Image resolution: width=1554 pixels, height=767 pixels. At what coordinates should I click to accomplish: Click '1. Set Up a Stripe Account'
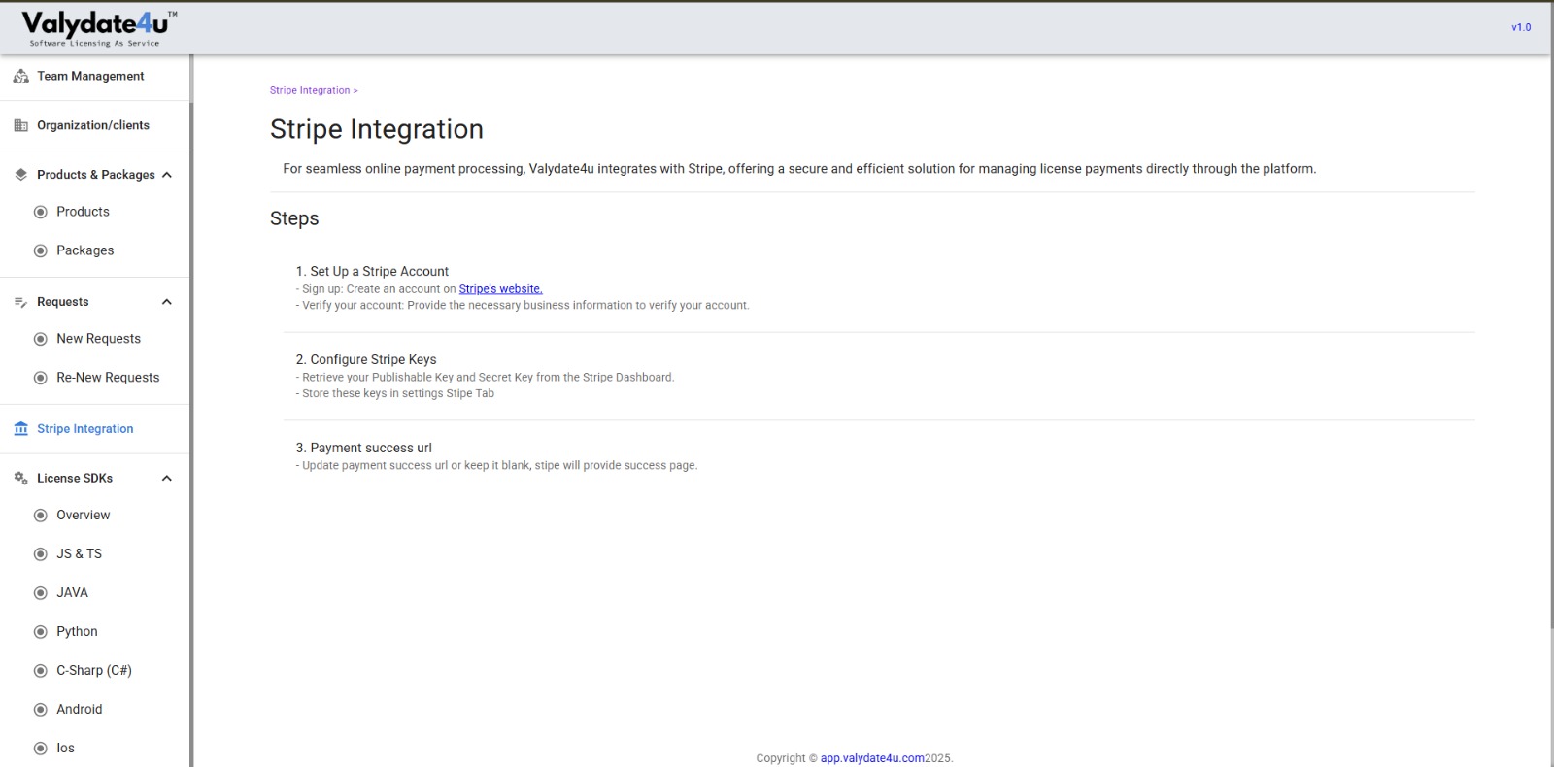[372, 272]
